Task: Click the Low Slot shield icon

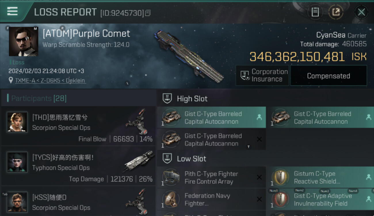Action: pos(167,158)
